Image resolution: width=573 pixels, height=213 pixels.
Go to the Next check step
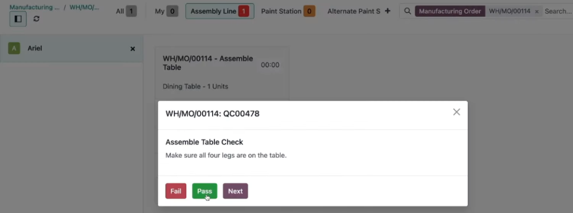pyautogui.click(x=236, y=191)
